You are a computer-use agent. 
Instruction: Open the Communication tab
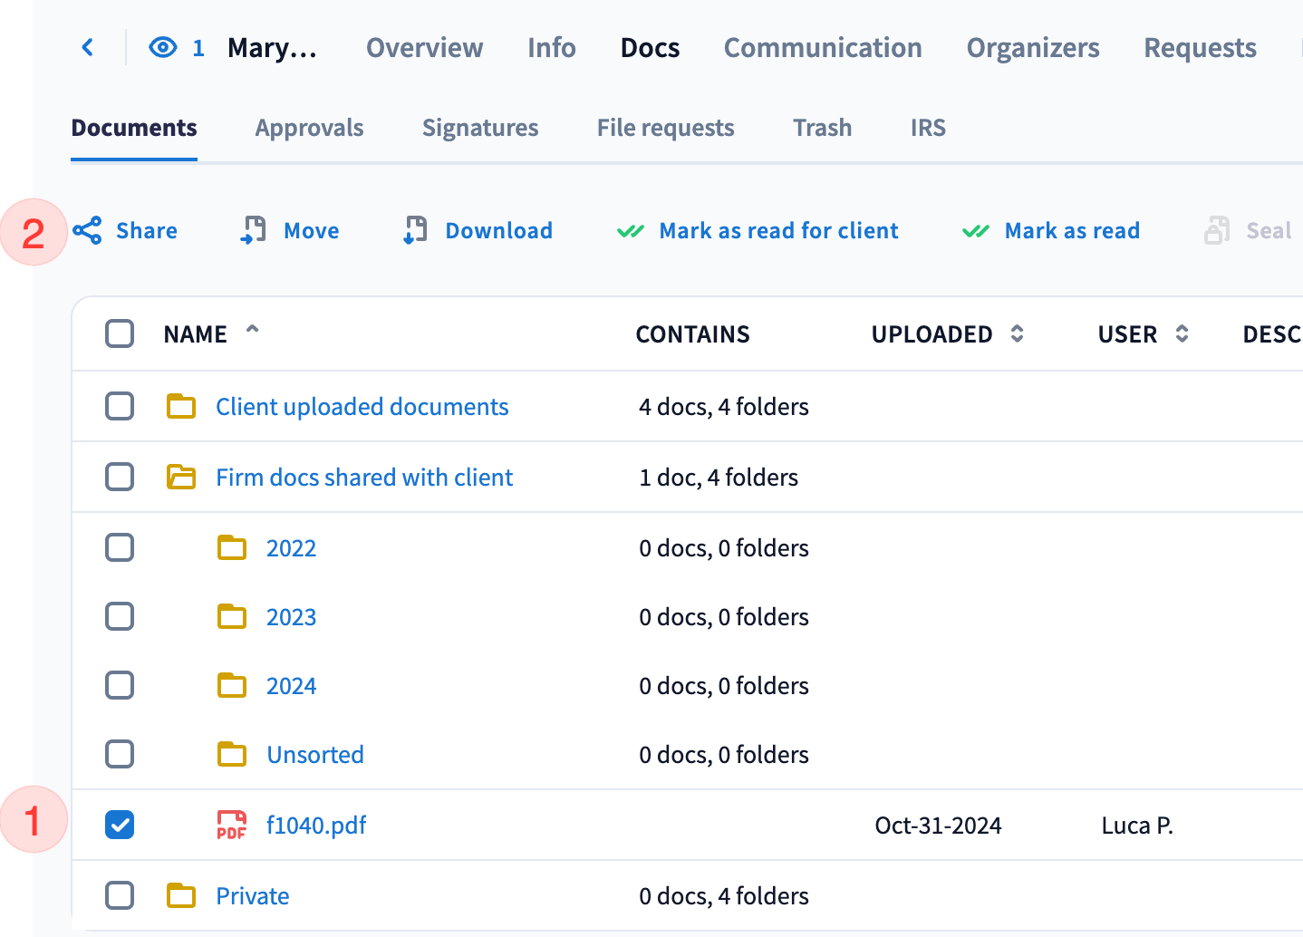[x=822, y=47]
